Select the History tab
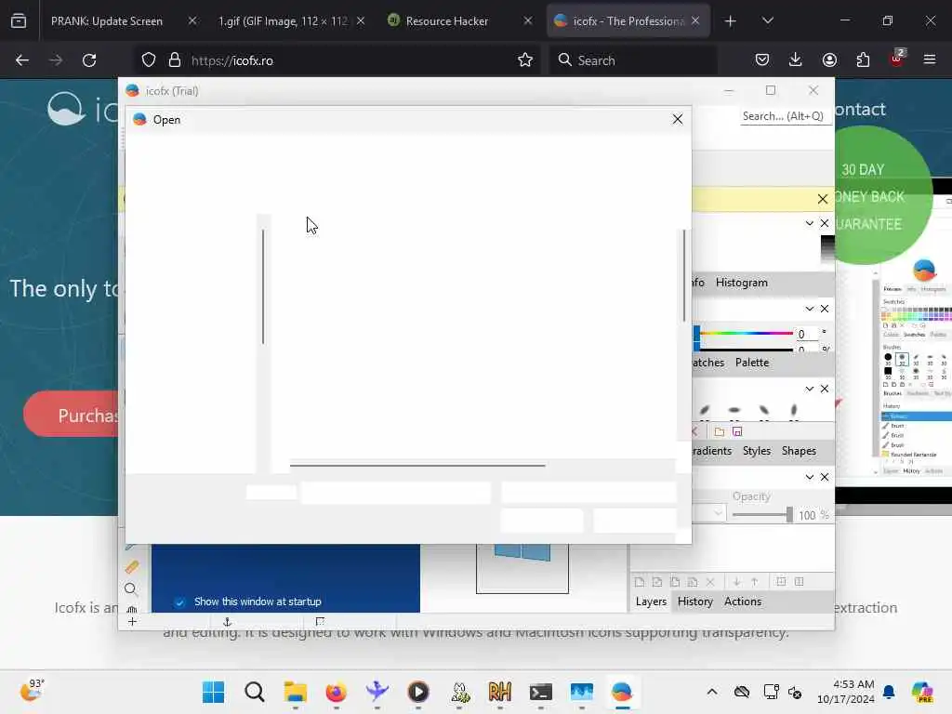Screen dimensions: 952x714 click(x=695, y=602)
